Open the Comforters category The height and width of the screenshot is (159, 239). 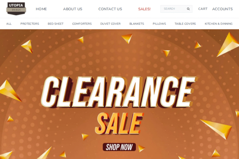[x=82, y=24]
